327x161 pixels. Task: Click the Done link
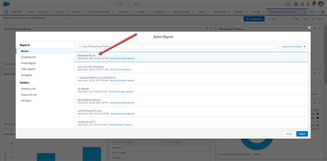[x=320, y=19]
